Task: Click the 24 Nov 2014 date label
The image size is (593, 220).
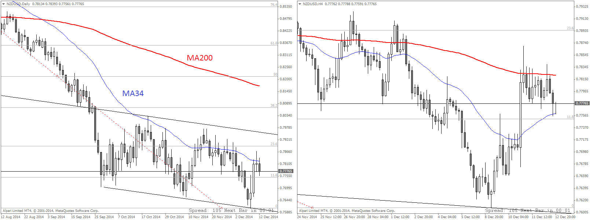Action: coord(307,217)
